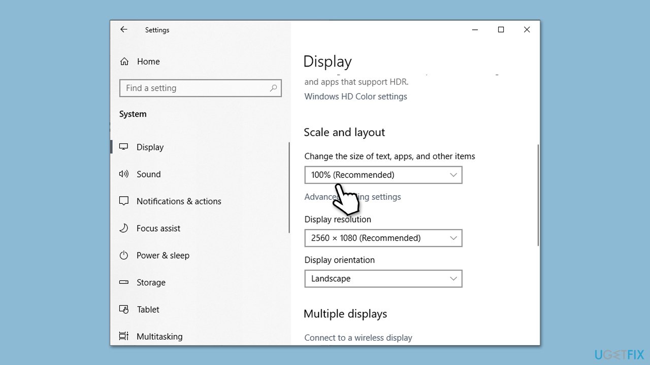Click the Scale and layout heading
650x365 pixels.
coord(344,132)
